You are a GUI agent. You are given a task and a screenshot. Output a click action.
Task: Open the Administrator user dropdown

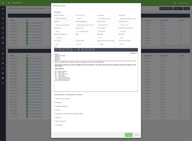(x=184, y=3)
